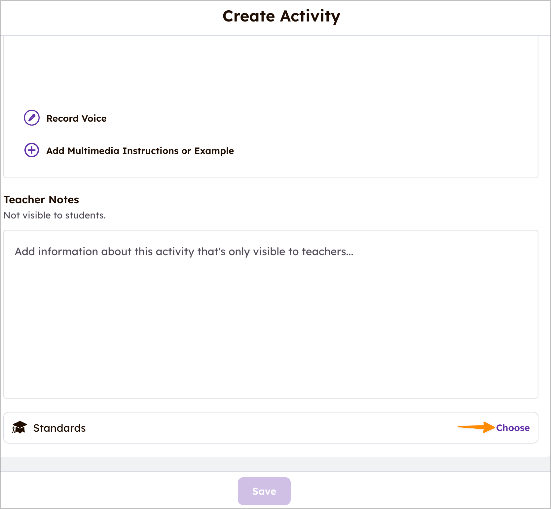The image size is (551, 509).
Task: Open the Choose link for Standards
Action: [x=512, y=428]
